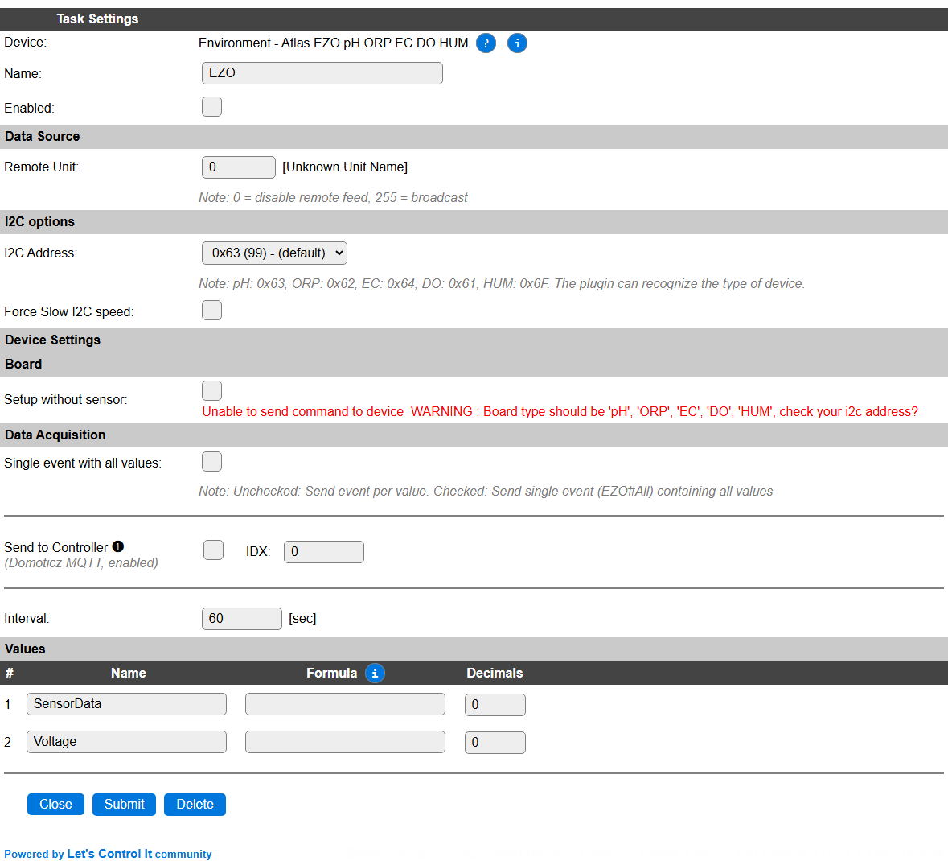Click the 'I2C options' section header
The height and width of the screenshot is (861, 948).
tap(40, 221)
